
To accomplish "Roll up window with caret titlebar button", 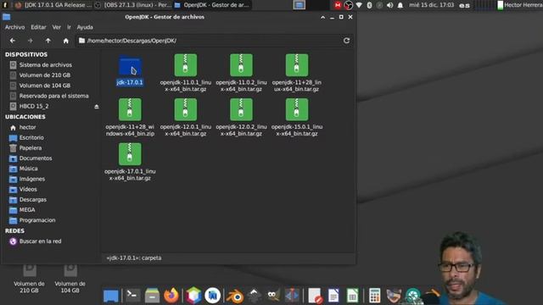I will pos(322,17).
